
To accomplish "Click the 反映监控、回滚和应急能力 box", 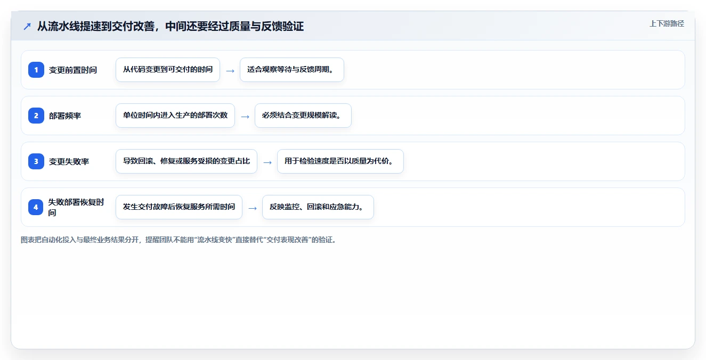I will pyautogui.click(x=318, y=207).
